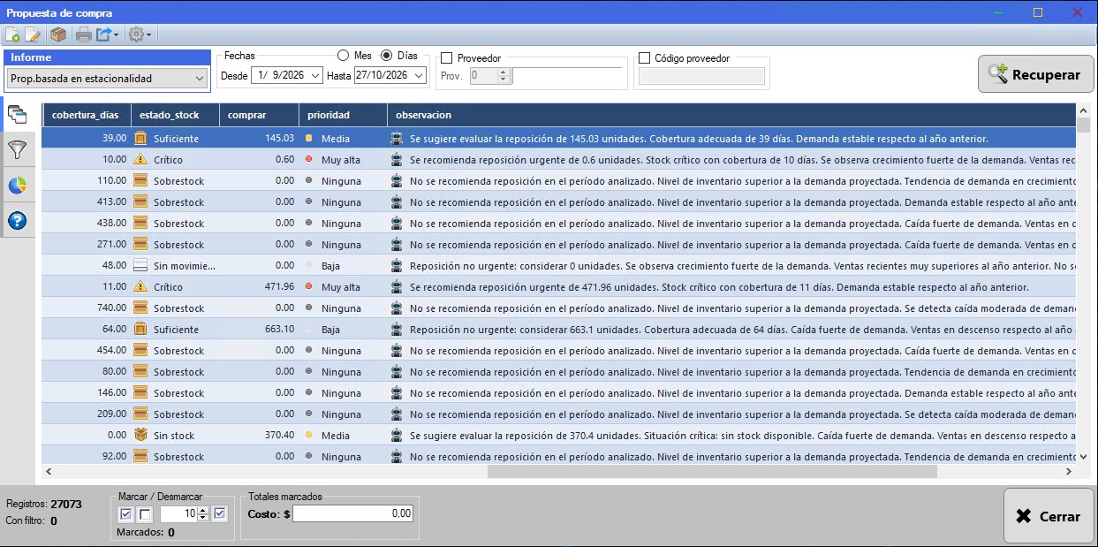The height and width of the screenshot is (547, 1098).
Task: Select the Días radio button
Action: point(386,55)
